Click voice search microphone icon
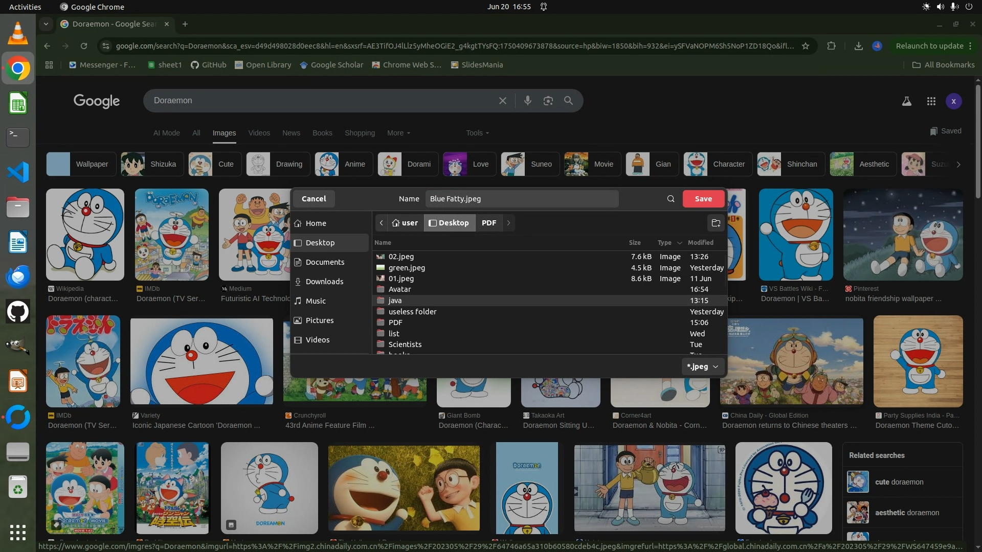The height and width of the screenshot is (552, 982). [527, 101]
